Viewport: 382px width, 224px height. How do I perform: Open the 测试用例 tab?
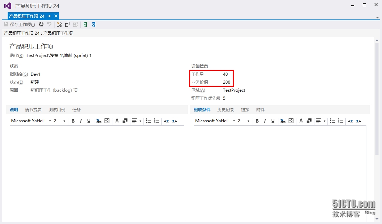(57, 110)
